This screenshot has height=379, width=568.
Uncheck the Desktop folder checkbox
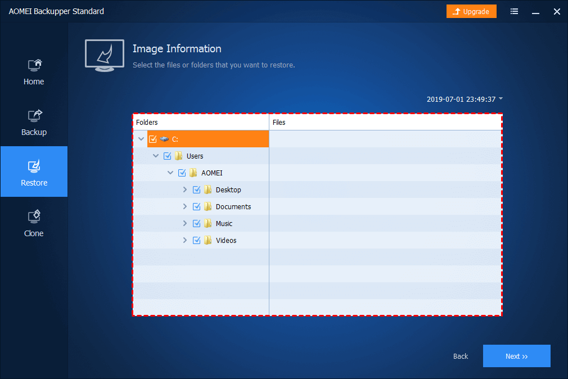tap(196, 189)
